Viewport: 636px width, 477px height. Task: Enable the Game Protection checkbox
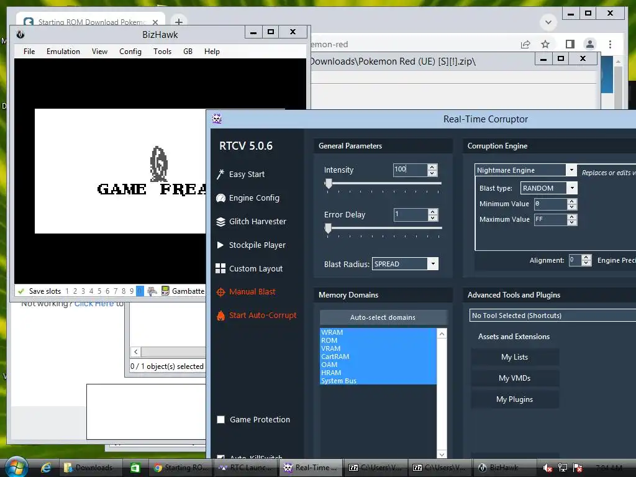point(220,419)
